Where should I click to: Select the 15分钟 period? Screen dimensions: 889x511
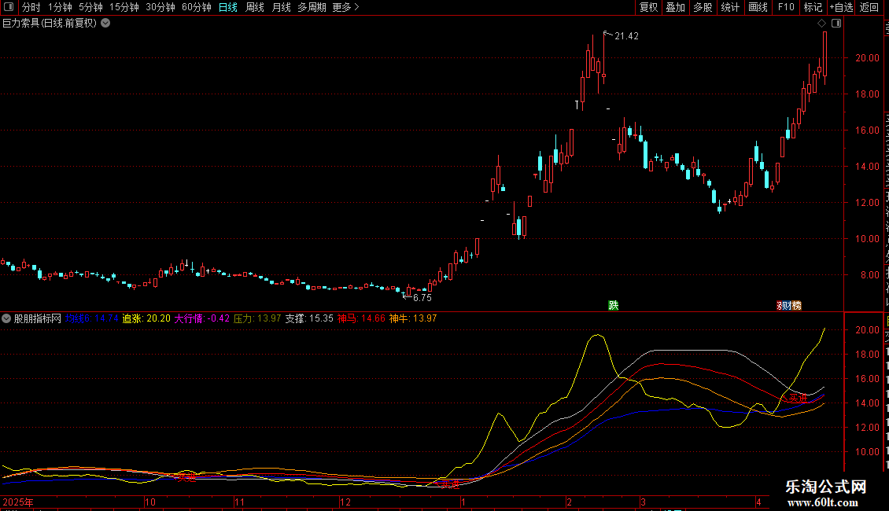pyautogui.click(x=124, y=7)
